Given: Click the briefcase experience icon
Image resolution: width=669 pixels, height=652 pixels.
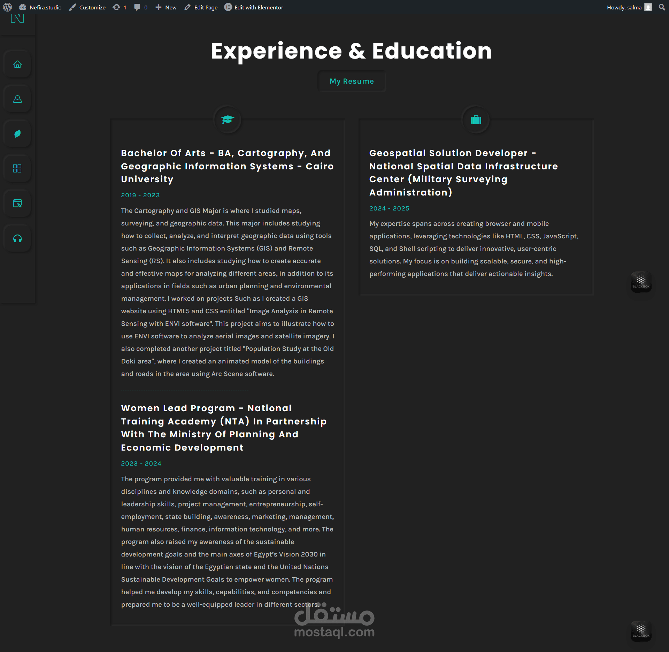Looking at the screenshot, I should [x=476, y=120].
